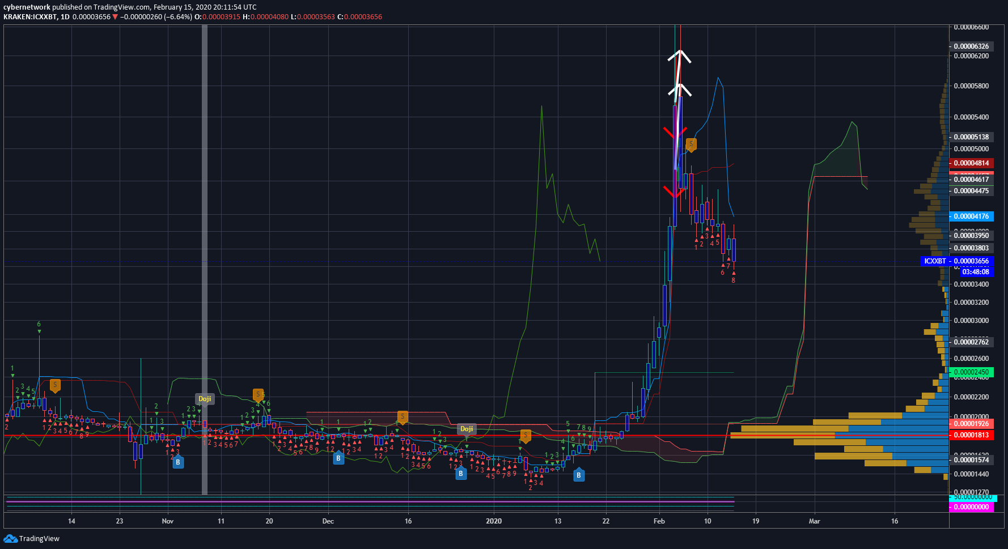Click the magenta 0.00000000 indicator label
1008x549 pixels.
[971, 507]
